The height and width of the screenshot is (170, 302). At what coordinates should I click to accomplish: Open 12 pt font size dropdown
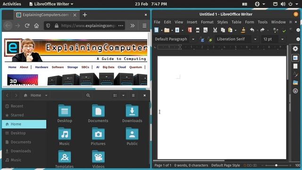click(x=282, y=39)
